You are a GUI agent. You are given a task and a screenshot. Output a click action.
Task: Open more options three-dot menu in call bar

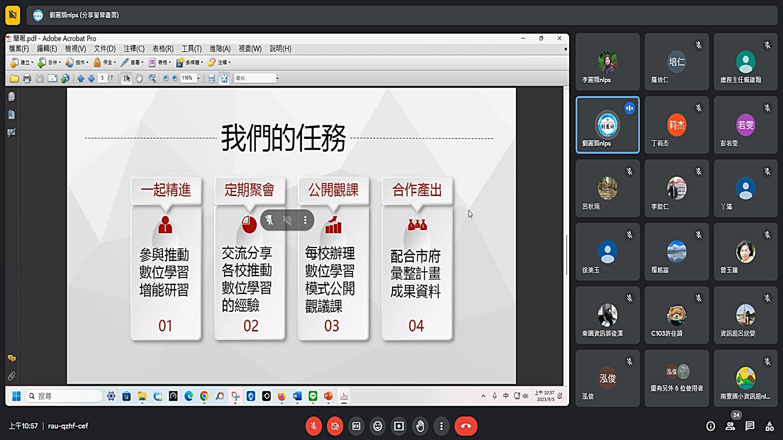[441, 426]
